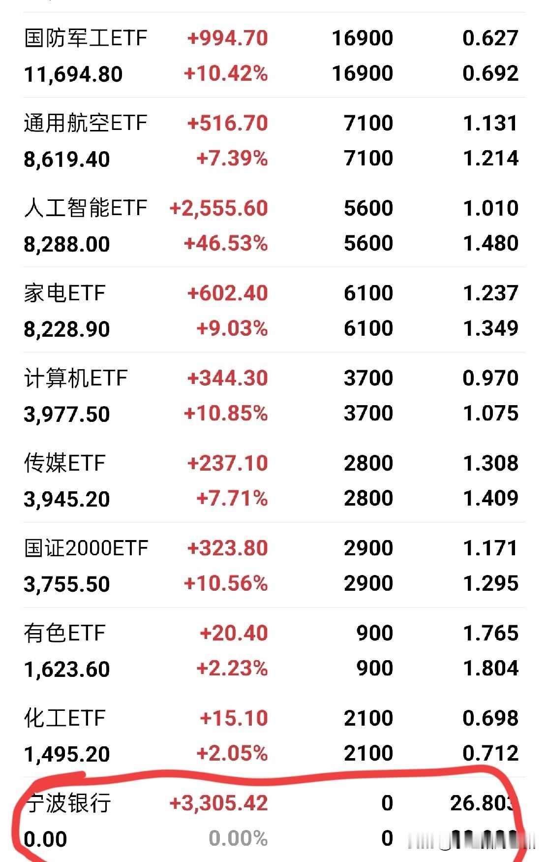Open the 有色ETF position
Screen dimensions: 548x862
pos(64,634)
